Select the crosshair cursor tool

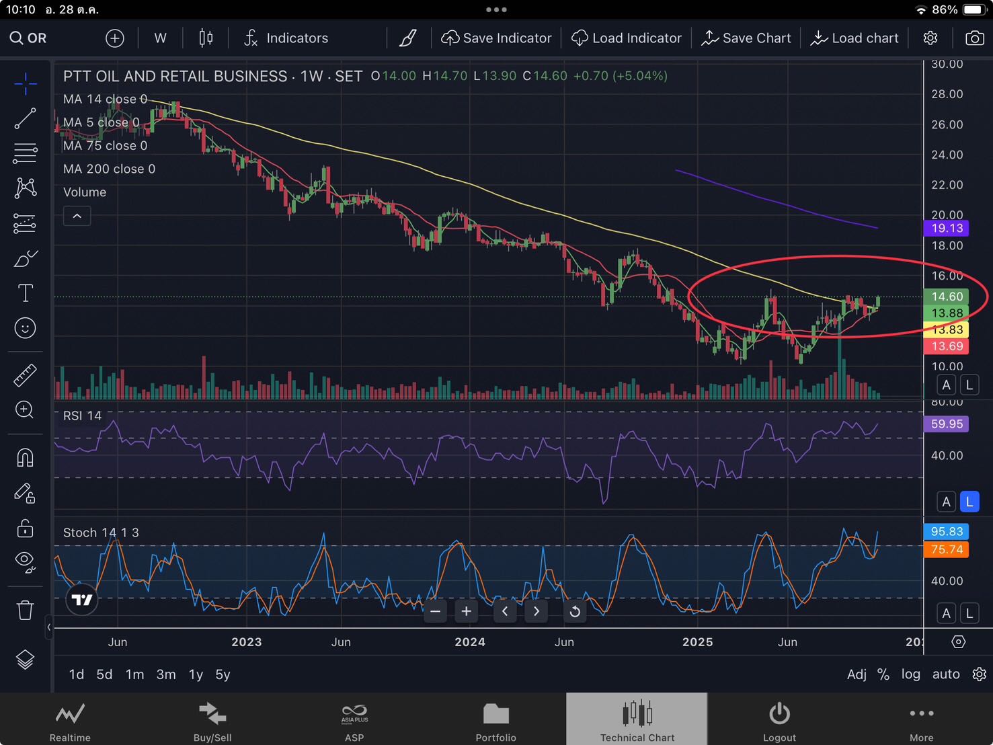click(x=26, y=84)
